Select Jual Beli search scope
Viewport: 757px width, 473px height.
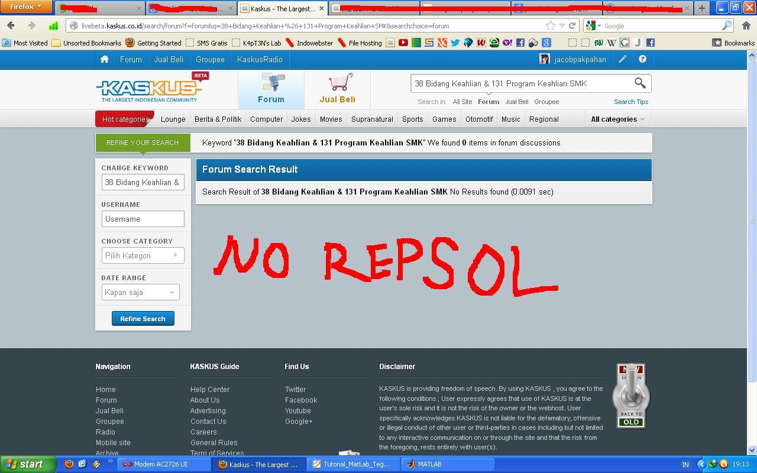[516, 102]
